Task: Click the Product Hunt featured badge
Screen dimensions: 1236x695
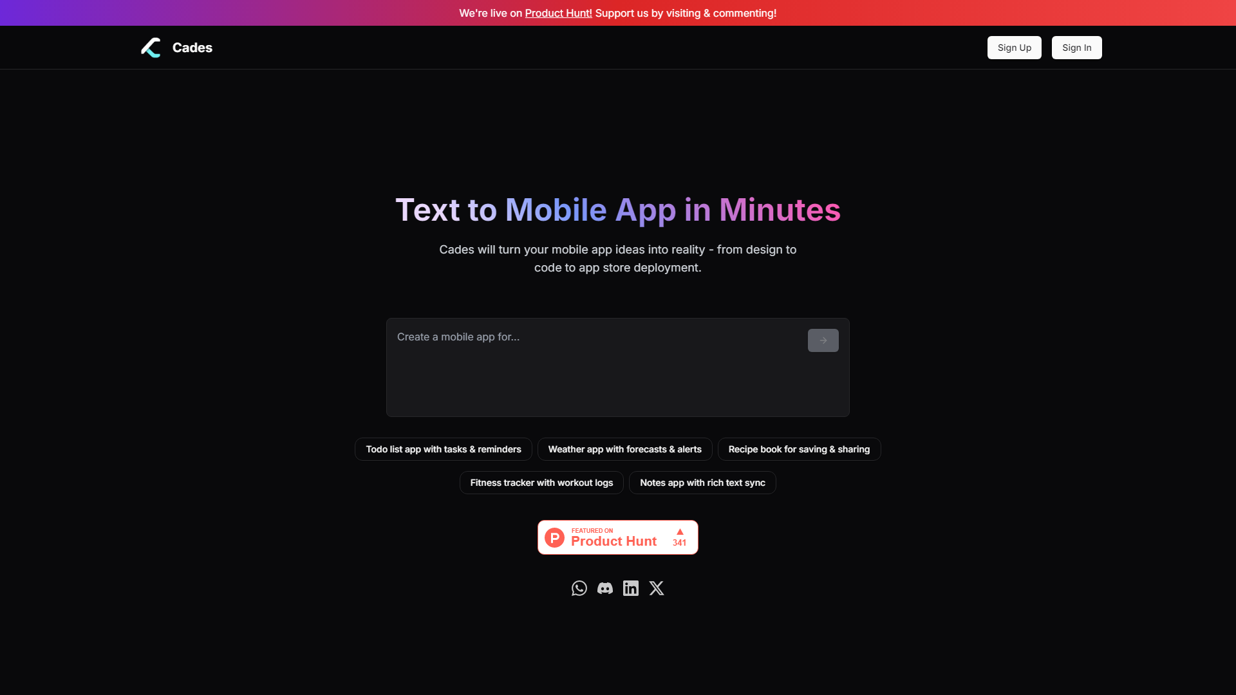Action: pyautogui.click(x=617, y=536)
